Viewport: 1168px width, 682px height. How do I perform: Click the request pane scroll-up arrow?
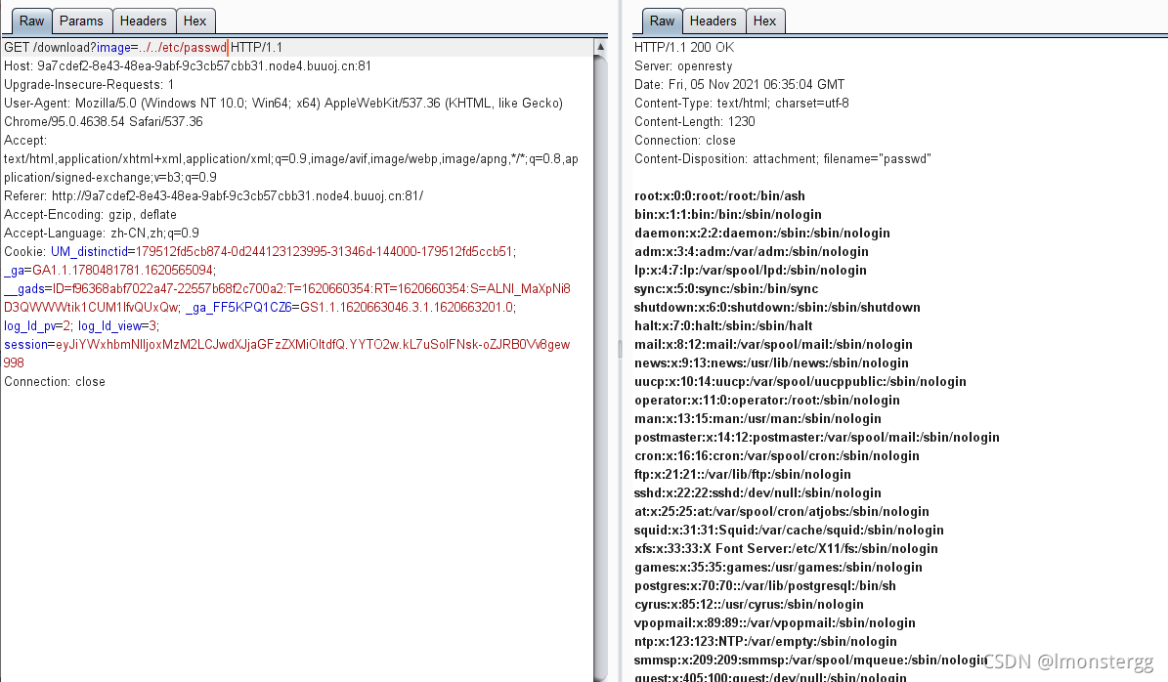600,47
